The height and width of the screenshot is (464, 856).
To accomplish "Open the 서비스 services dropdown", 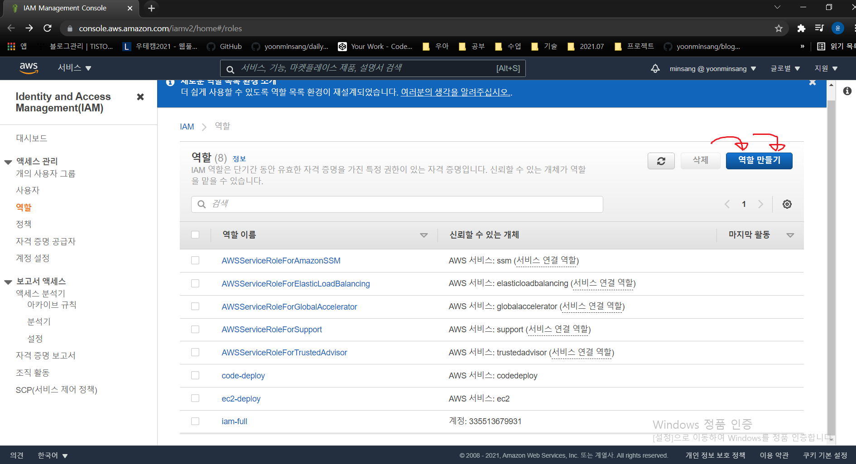I will [x=74, y=68].
